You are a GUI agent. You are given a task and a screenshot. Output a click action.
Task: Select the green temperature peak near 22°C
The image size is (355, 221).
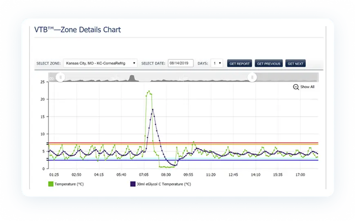point(149,91)
